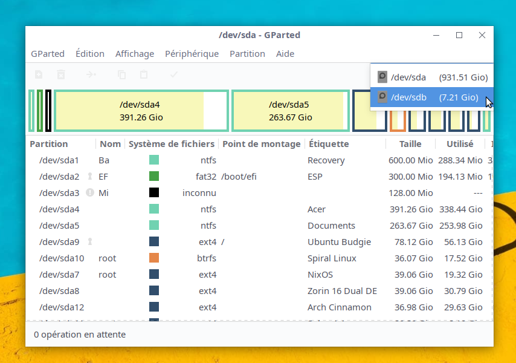The width and height of the screenshot is (516, 363).
Task: Select the /dev/sda5 block in the disk map
Action: pos(290,111)
